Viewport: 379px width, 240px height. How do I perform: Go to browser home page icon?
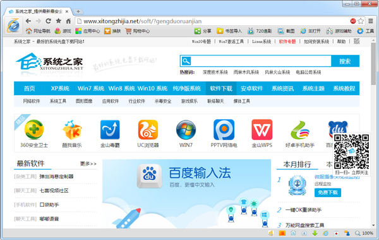pyautogui.click(x=68, y=21)
